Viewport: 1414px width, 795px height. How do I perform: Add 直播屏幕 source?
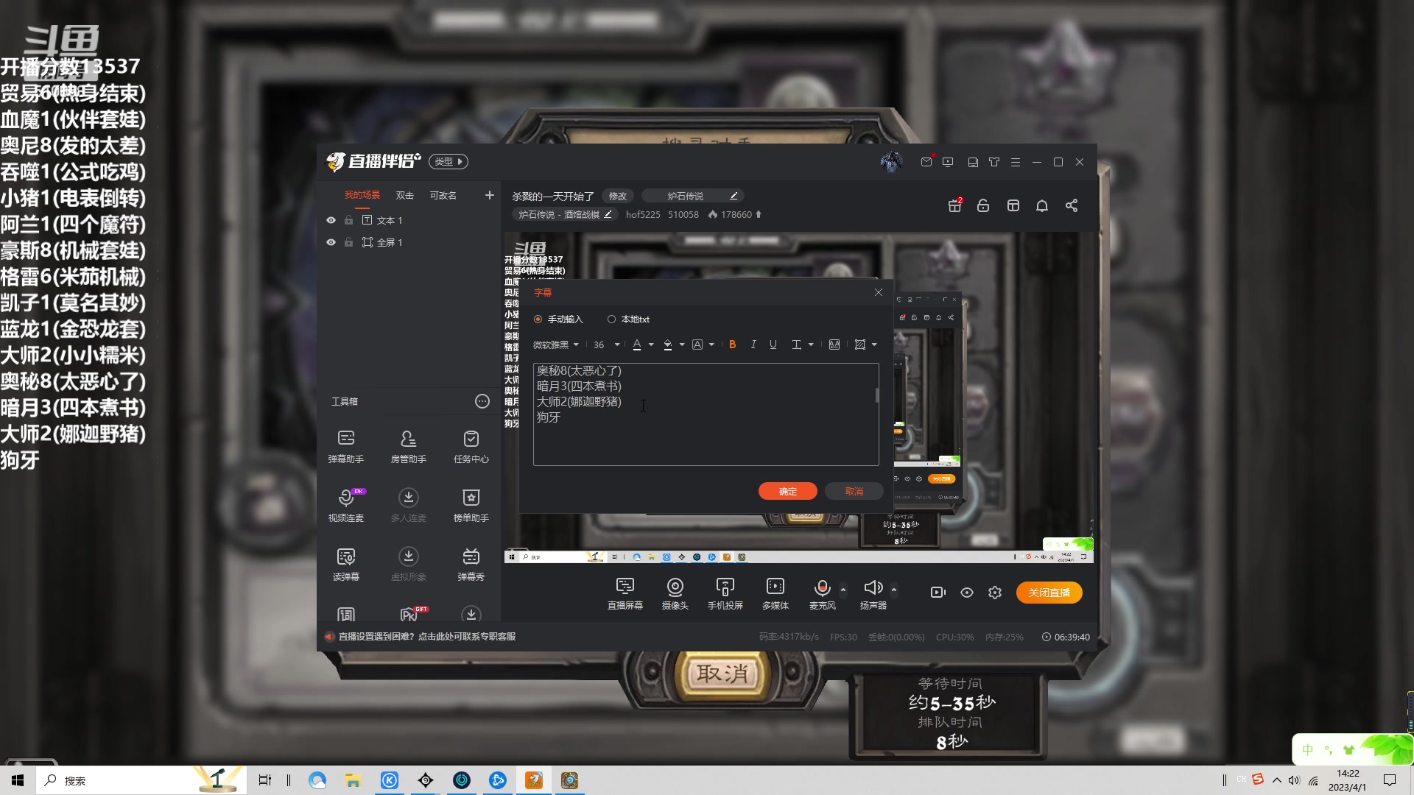pos(625,593)
